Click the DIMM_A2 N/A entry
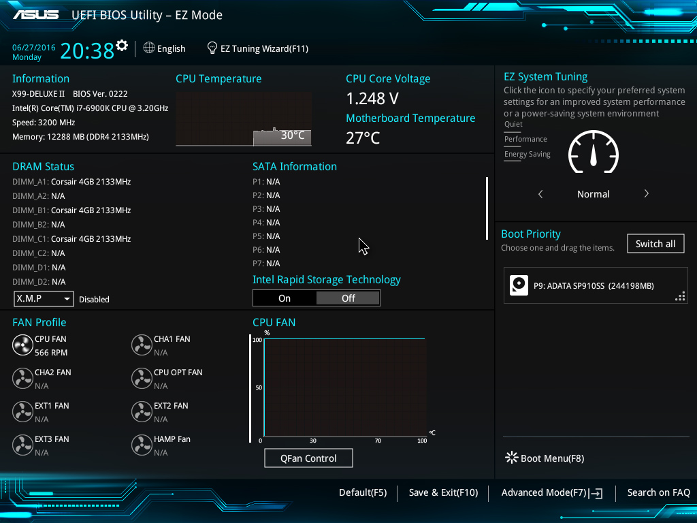The height and width of the screenshot is (523, 697). pyautogui.click(x=39, y=195)
